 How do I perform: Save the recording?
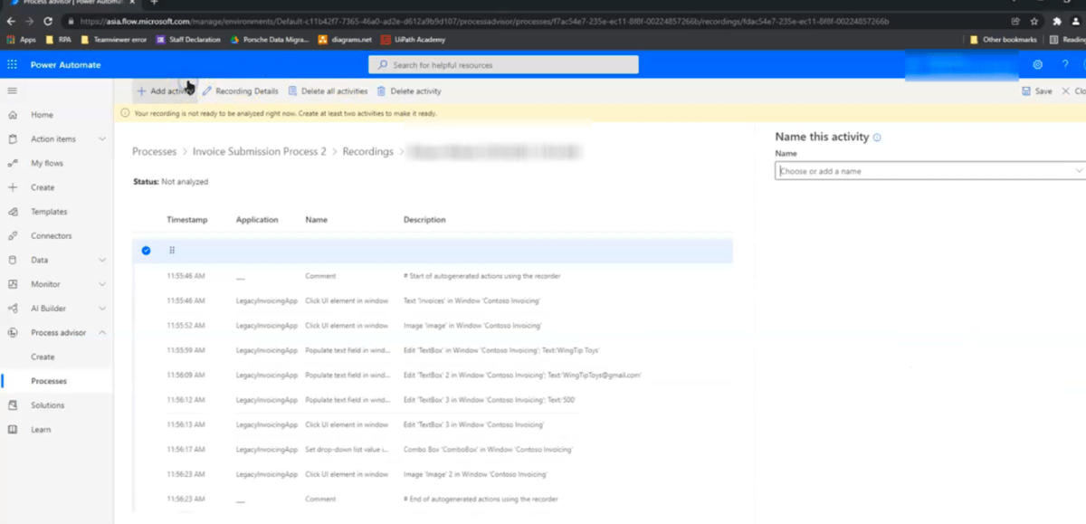[x=1037, y=91]
